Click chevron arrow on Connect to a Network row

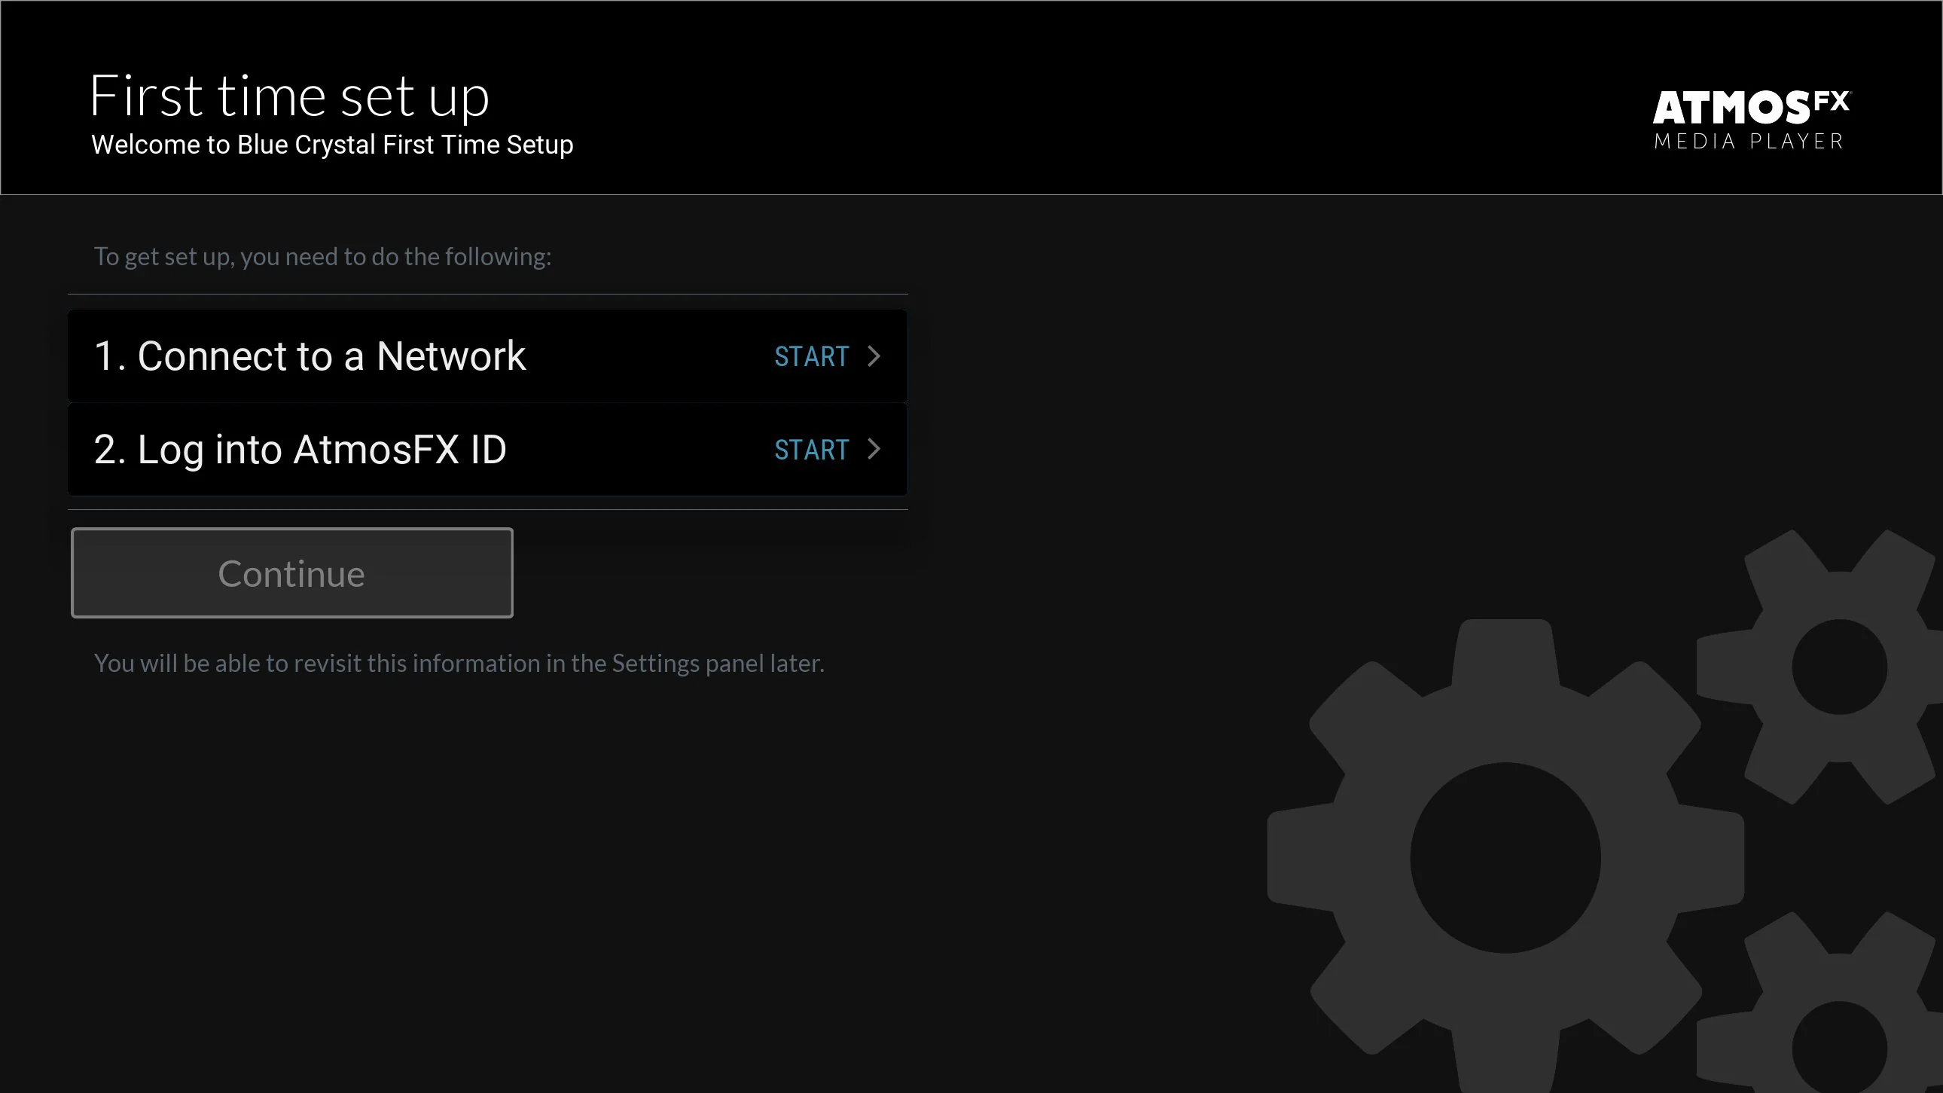tap(874, 356)
